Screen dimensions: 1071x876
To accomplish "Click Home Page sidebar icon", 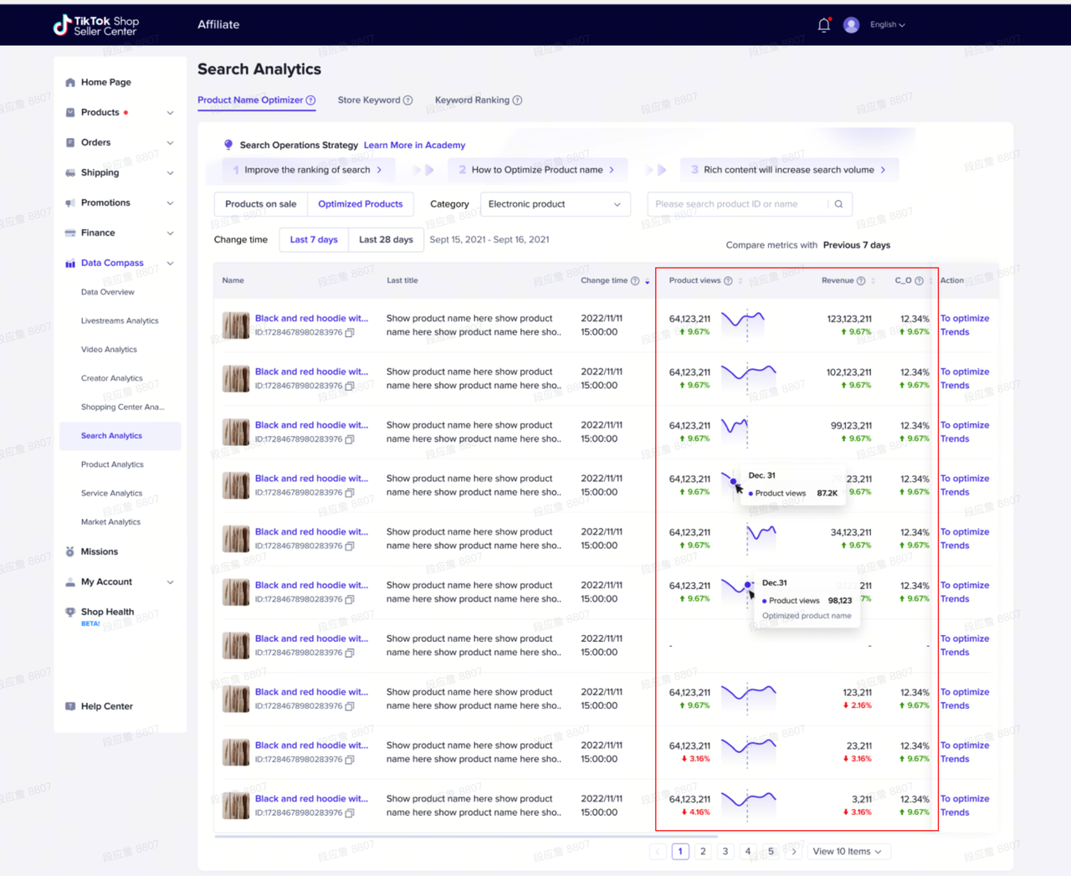I will click(70, 82).
